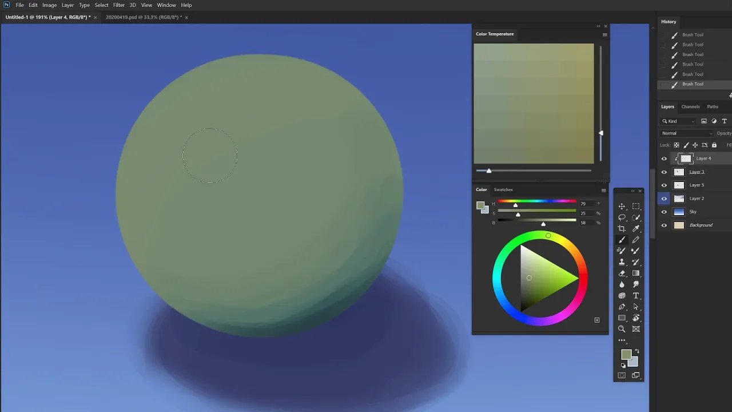This screenshot has width=732, height=412.
Task: Filter layers by pixel layers
Action: (704, 121)
